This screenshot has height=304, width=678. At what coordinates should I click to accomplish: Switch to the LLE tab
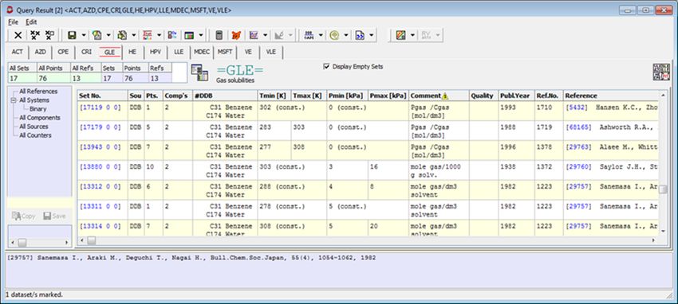(179, 52)
